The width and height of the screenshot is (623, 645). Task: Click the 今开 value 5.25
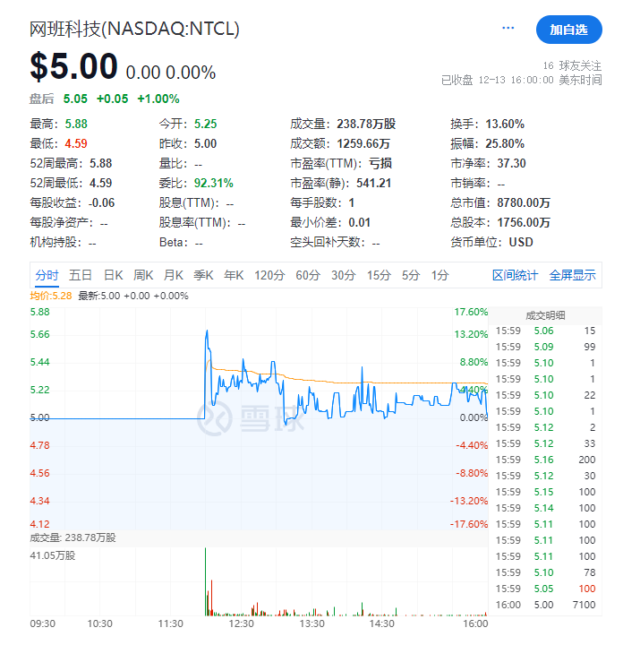coord(205,124)
